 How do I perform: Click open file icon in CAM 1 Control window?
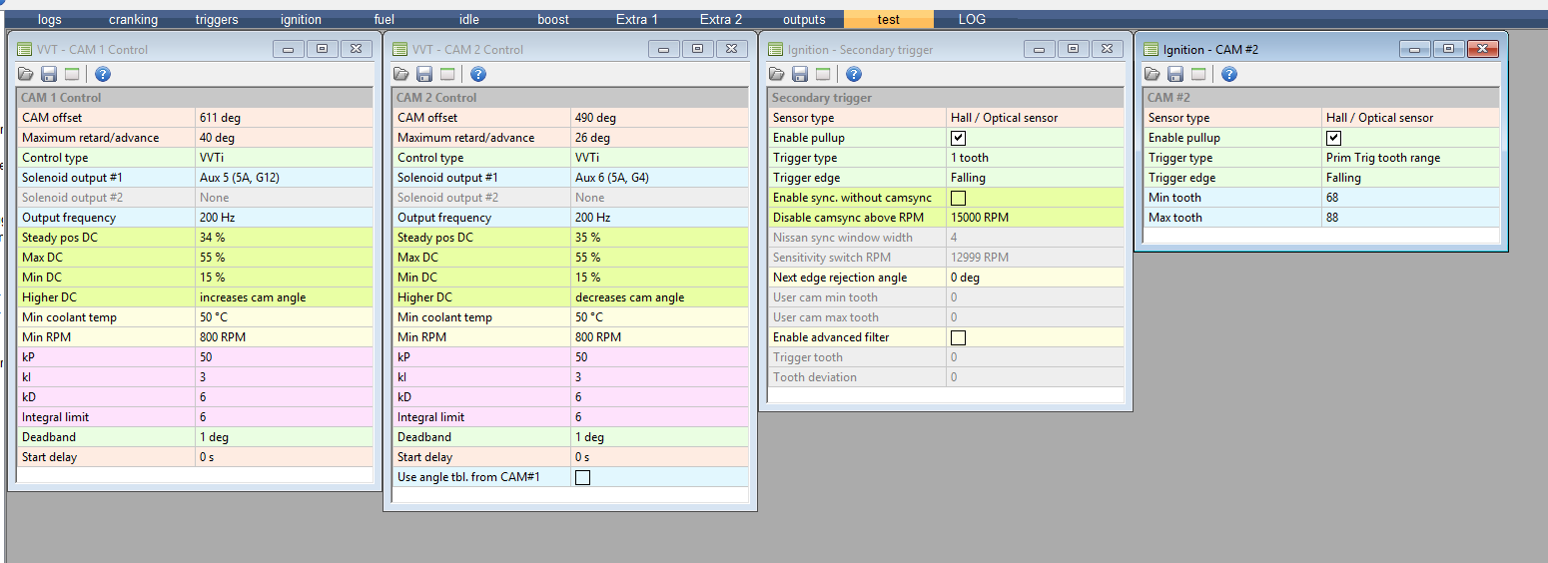[x=26, y=74]
